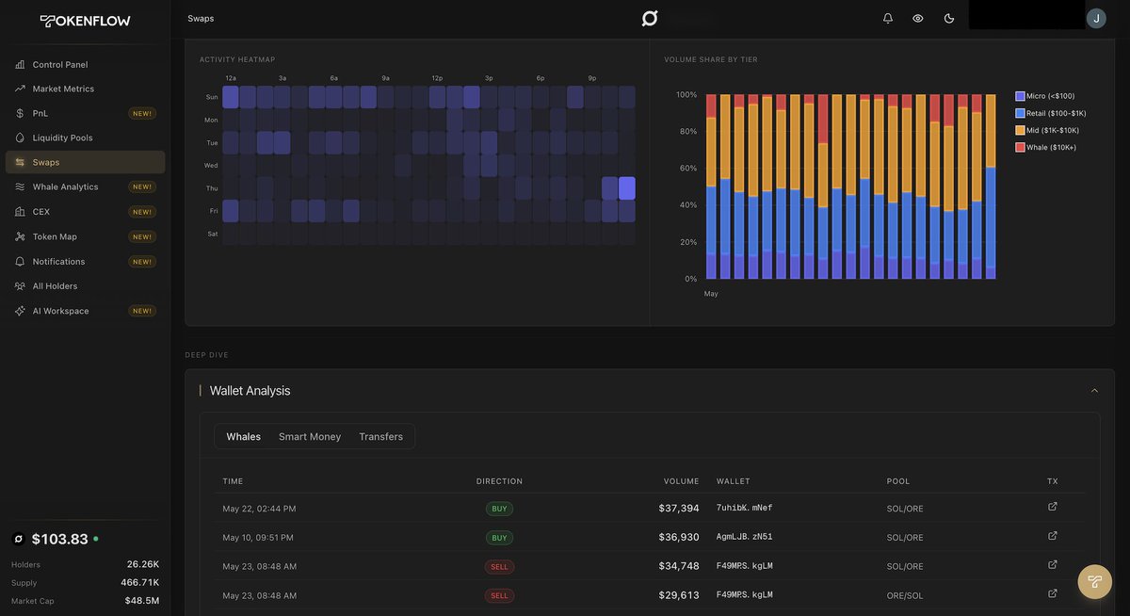
Task: Click the Holders 26.26K value
Action: pos(143,564)
